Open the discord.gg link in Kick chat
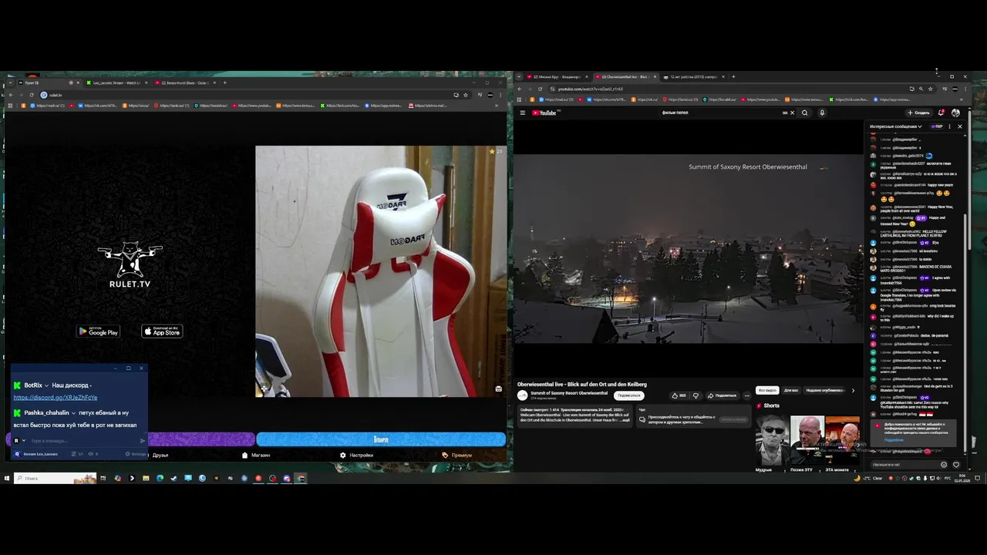The image size is (987, 555). click(x=56, y=398)
